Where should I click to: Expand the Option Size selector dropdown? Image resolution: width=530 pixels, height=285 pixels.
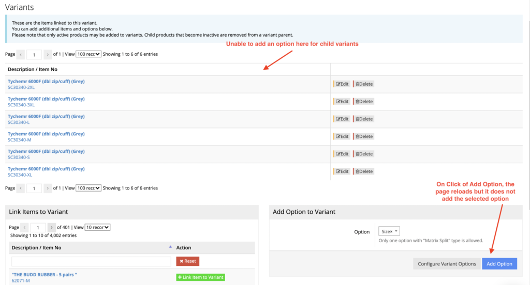397,232
